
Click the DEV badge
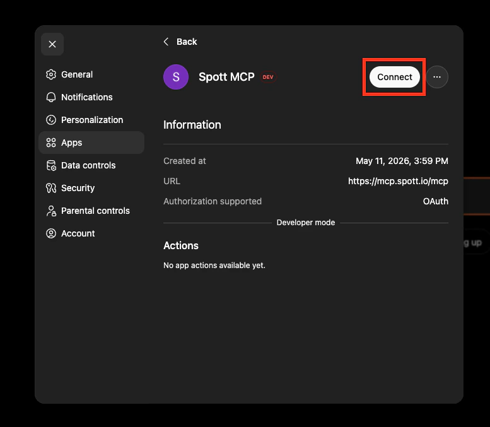pyautogui.click(x=268, y=77)
